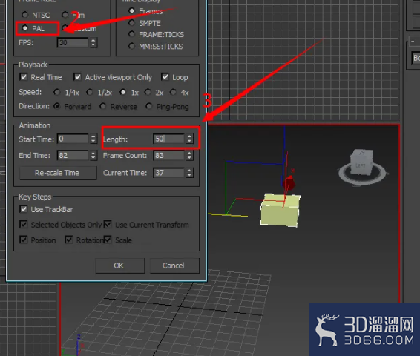Select the Film frame rate option
Image resolution: width=420 pixels, height=356 pixels.
point(65,14)
